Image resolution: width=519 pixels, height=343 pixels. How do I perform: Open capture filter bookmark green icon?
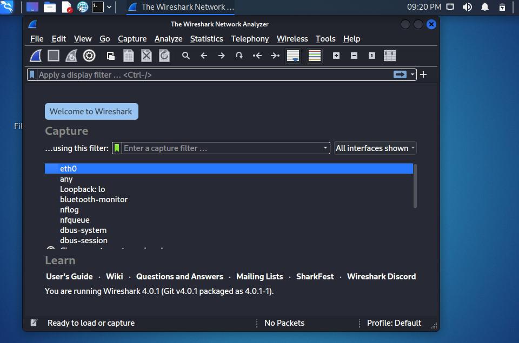click(x=117, y=148)
